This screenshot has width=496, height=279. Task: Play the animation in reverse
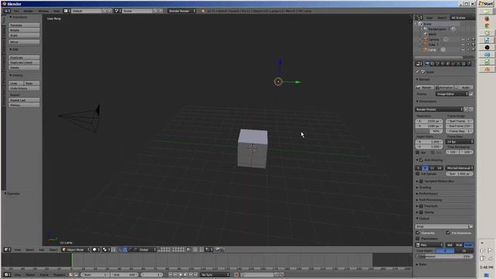(181, 274)
